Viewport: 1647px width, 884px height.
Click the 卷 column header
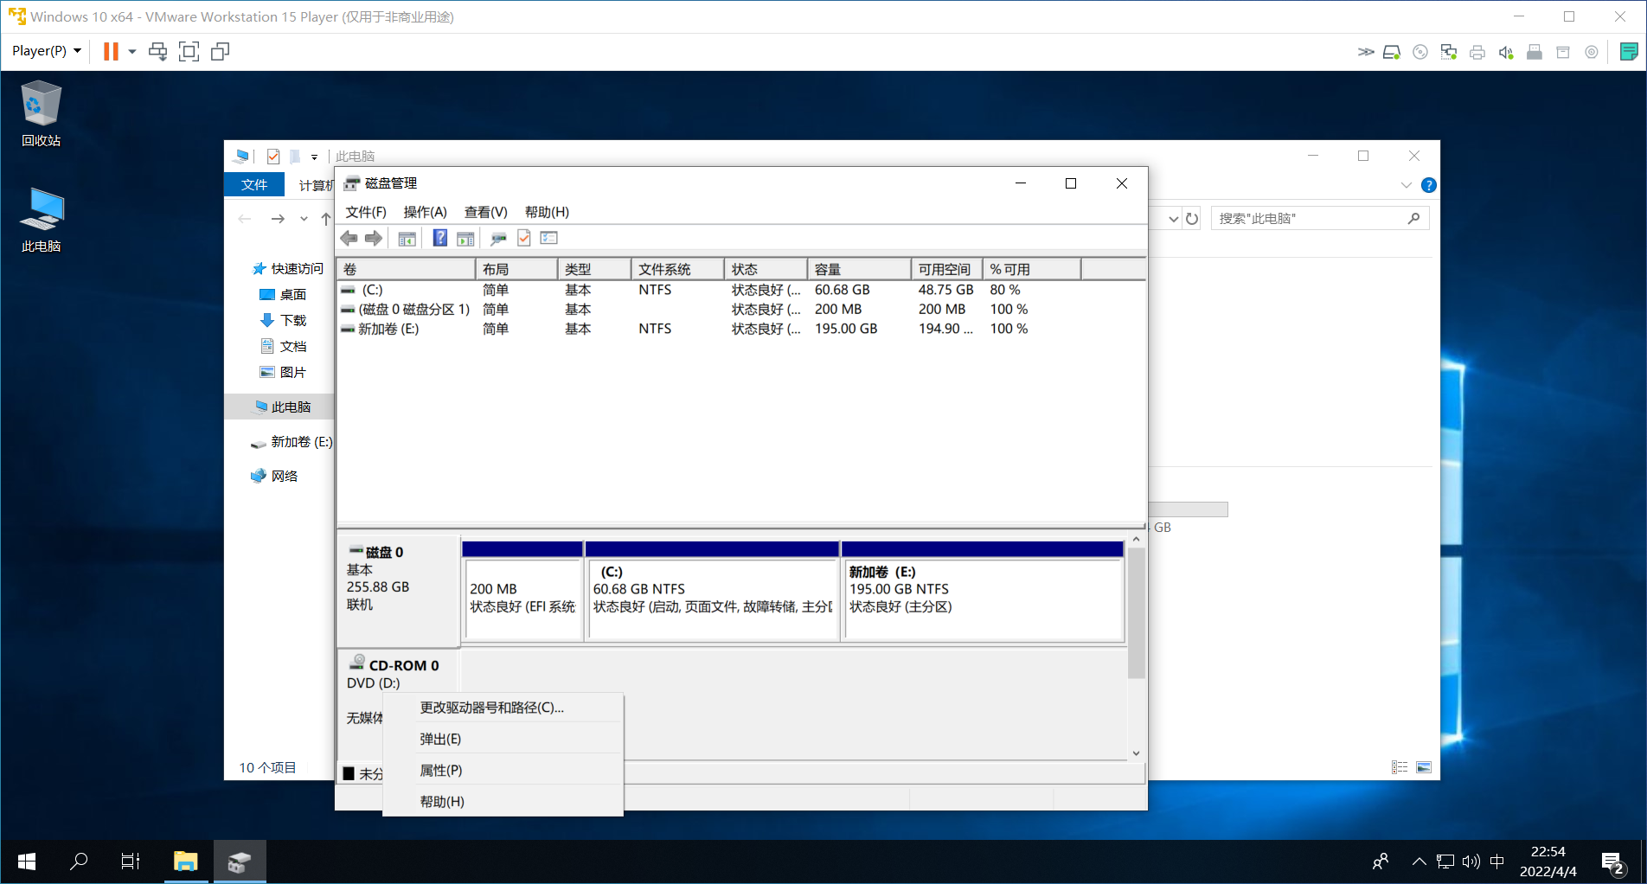[406, 269]
